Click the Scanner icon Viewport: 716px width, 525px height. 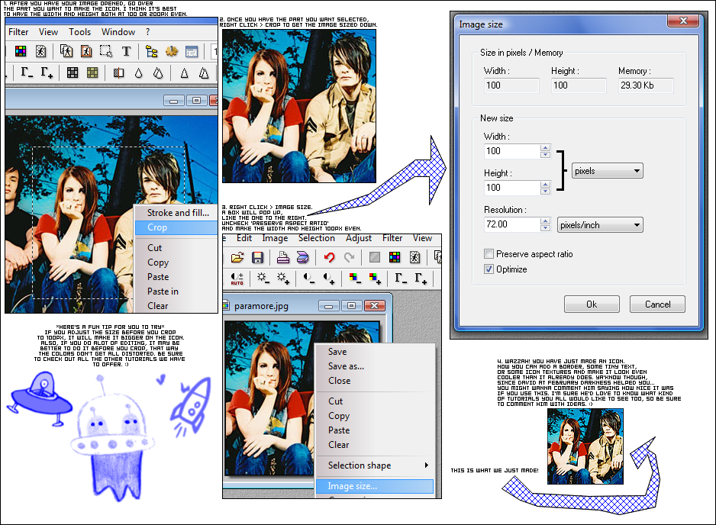click(303, 257)
